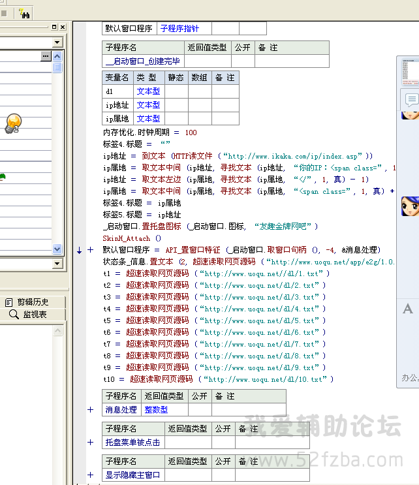This screenshot has height=485, width=419.
Task: Click the 状态条_信息.置文本 code line
Action: [249, 262]
